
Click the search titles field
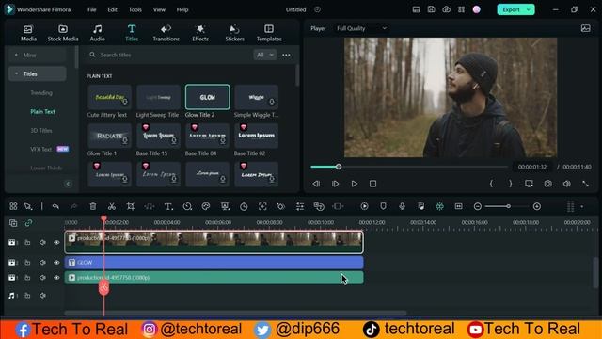pyautogui.click(x=169, y=55)
